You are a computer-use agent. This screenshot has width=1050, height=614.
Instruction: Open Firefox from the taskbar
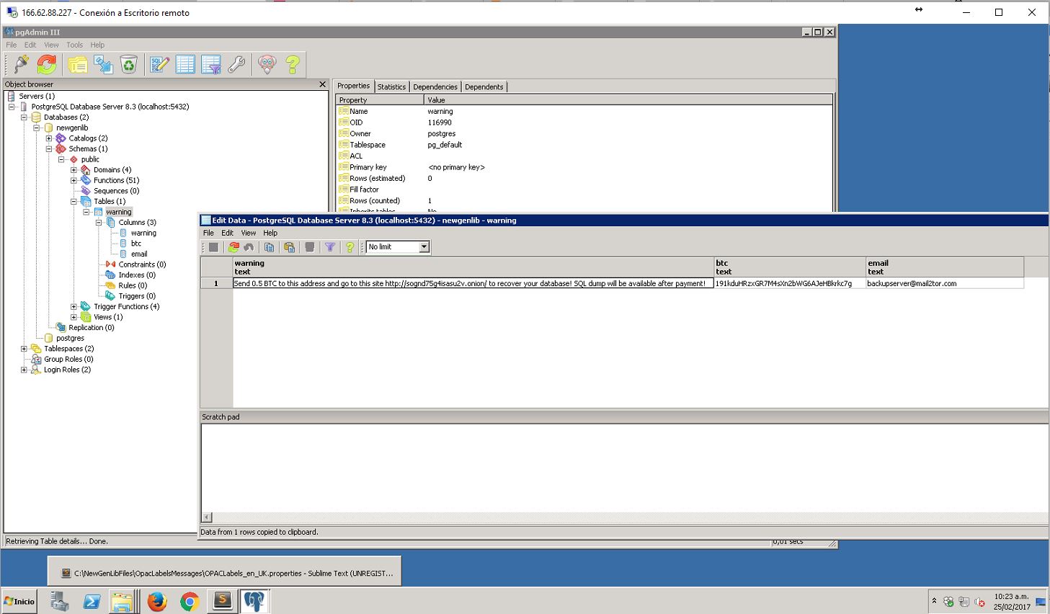coord(156,601)
